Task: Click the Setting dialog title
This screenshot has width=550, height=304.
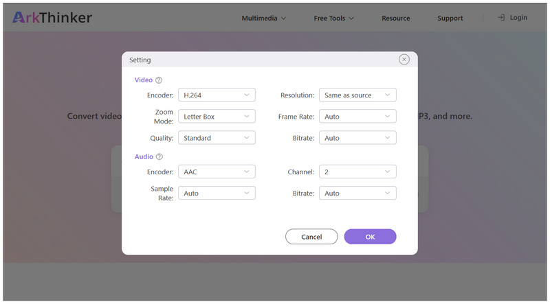Action: (x=140, y=60)
